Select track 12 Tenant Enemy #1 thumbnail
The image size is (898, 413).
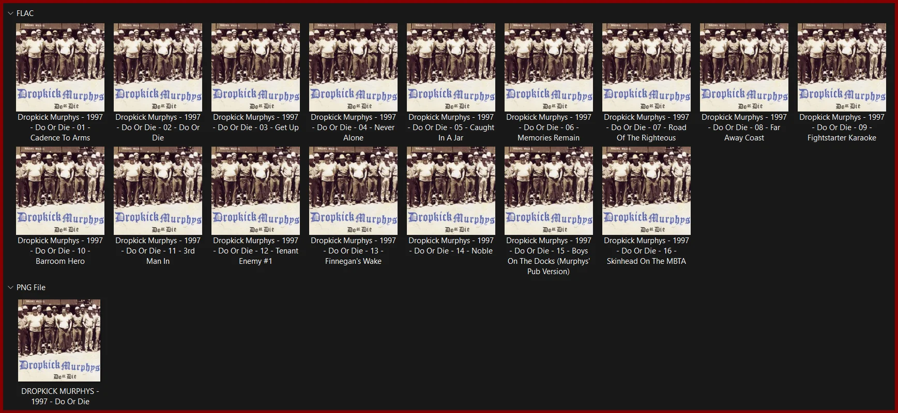tap(255, 190)
